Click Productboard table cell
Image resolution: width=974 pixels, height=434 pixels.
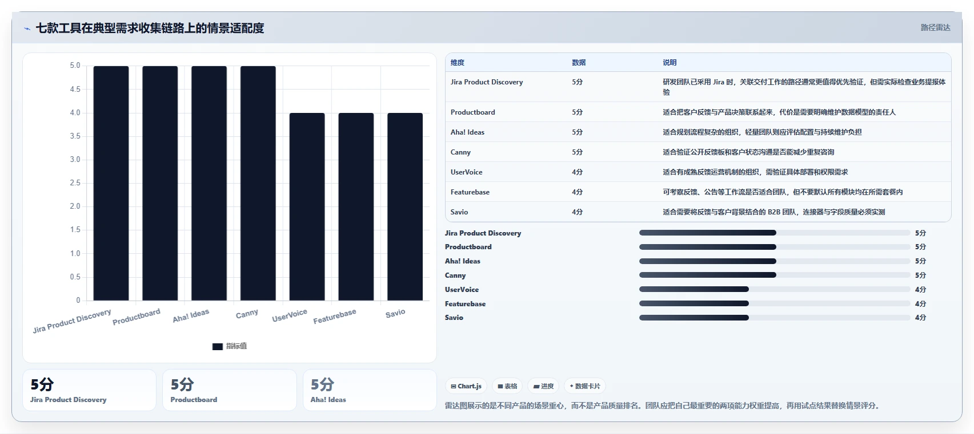[x=472, y=112]
